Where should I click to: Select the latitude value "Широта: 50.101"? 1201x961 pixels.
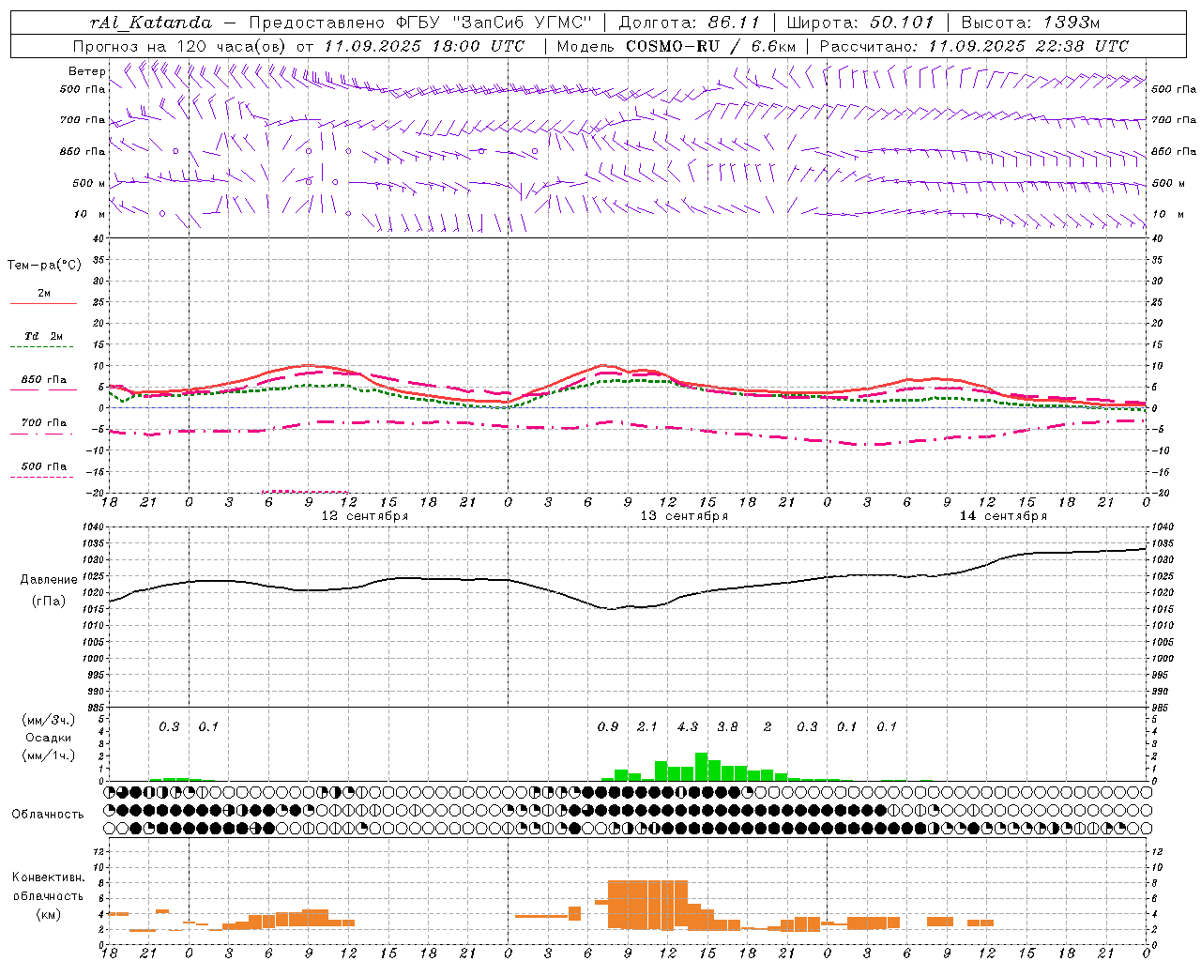tap(860, 23)
